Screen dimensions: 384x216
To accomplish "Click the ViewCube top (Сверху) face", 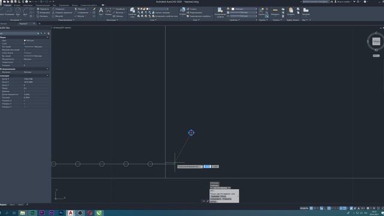I will pyautogui.click(x=376, y=41).
